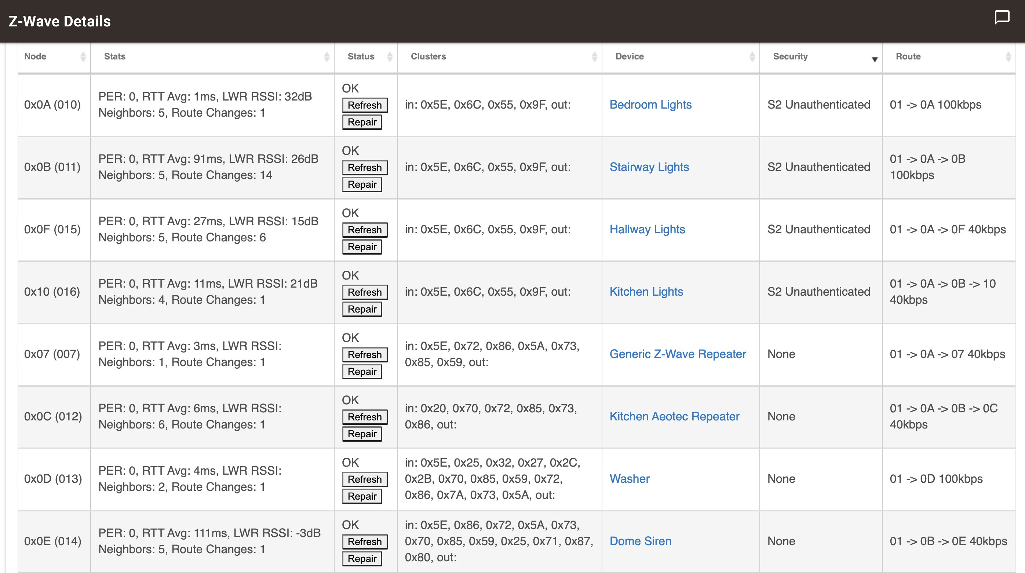Repair the Kitchen Lights node
1025x573 pixels.
[x=362, y=310]
